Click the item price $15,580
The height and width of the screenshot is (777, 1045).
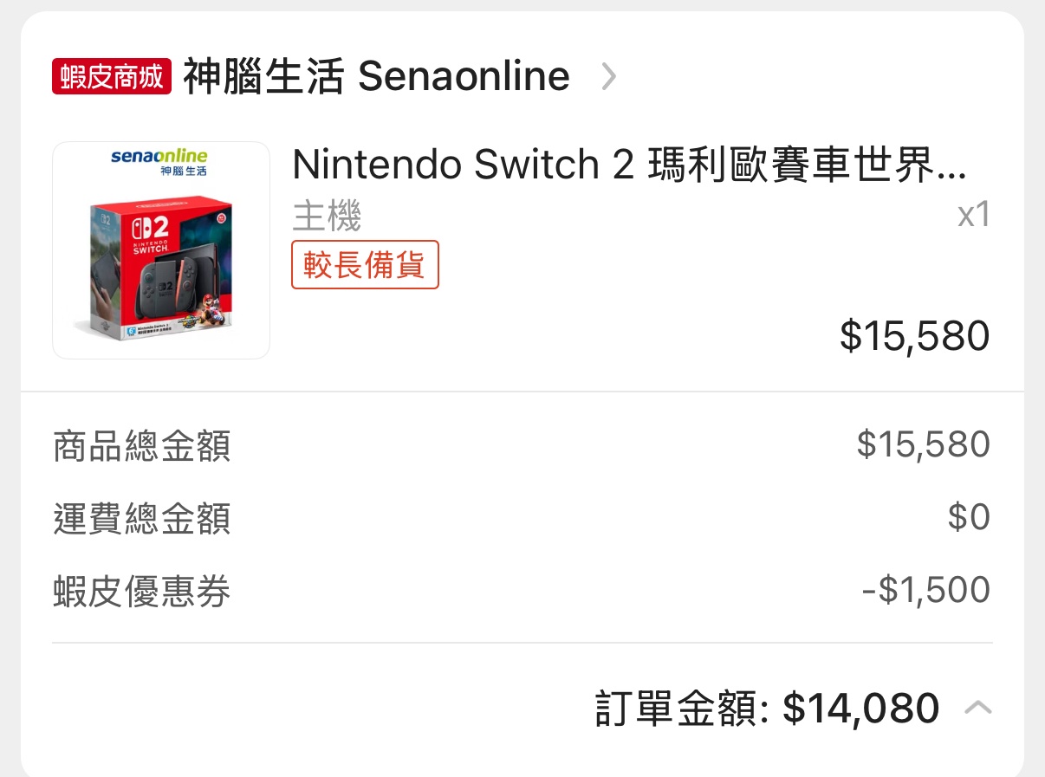(x=915, y=336)
